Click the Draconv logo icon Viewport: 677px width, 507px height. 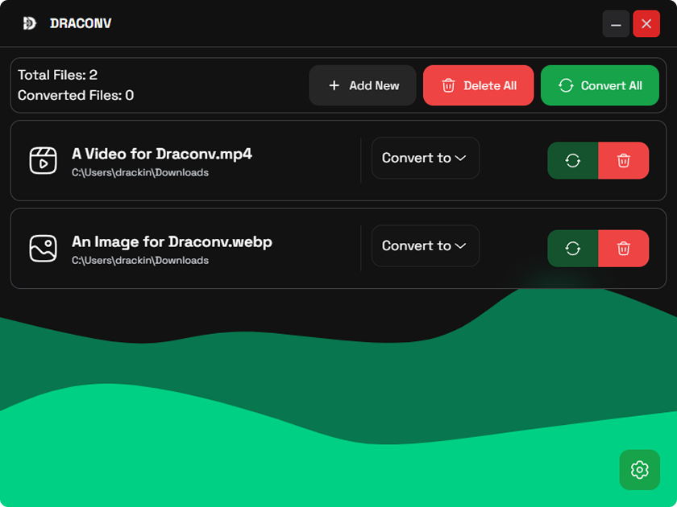click(30, 23)
